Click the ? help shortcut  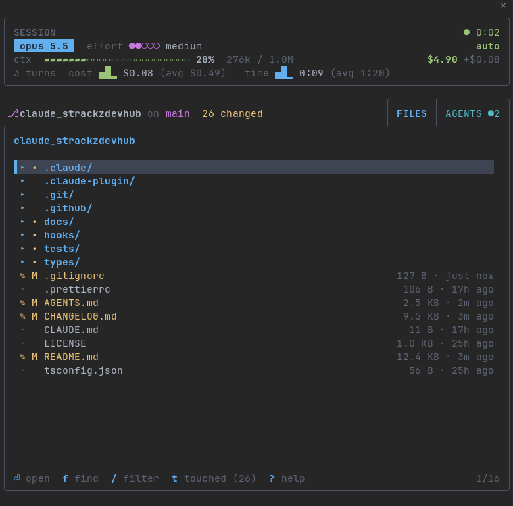coord(287,478)
